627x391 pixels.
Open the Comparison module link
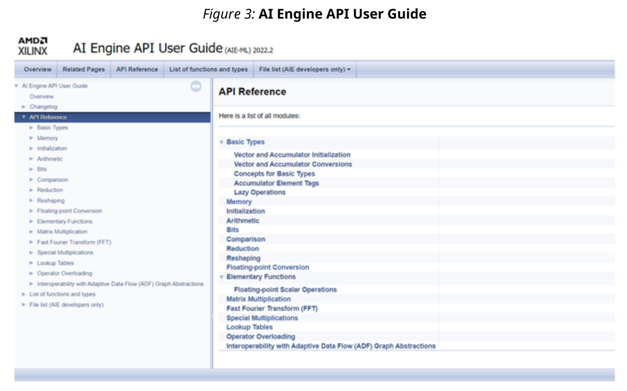[x=246, y=239]
